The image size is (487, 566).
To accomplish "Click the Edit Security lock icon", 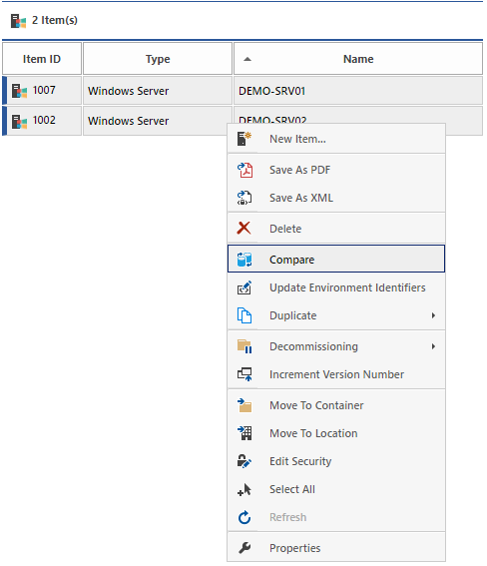I will (244, 461).
